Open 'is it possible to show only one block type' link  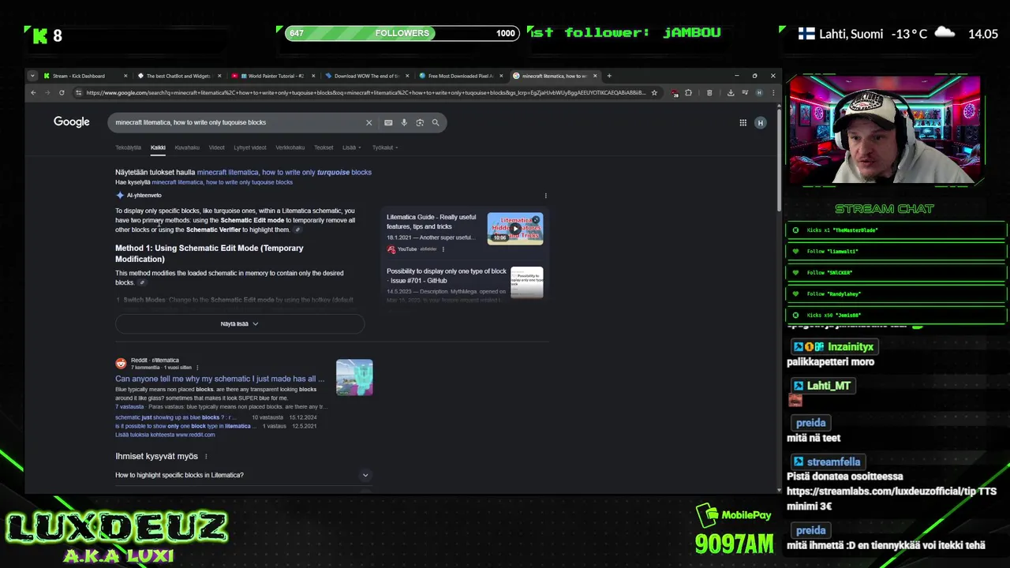point(186,426)
